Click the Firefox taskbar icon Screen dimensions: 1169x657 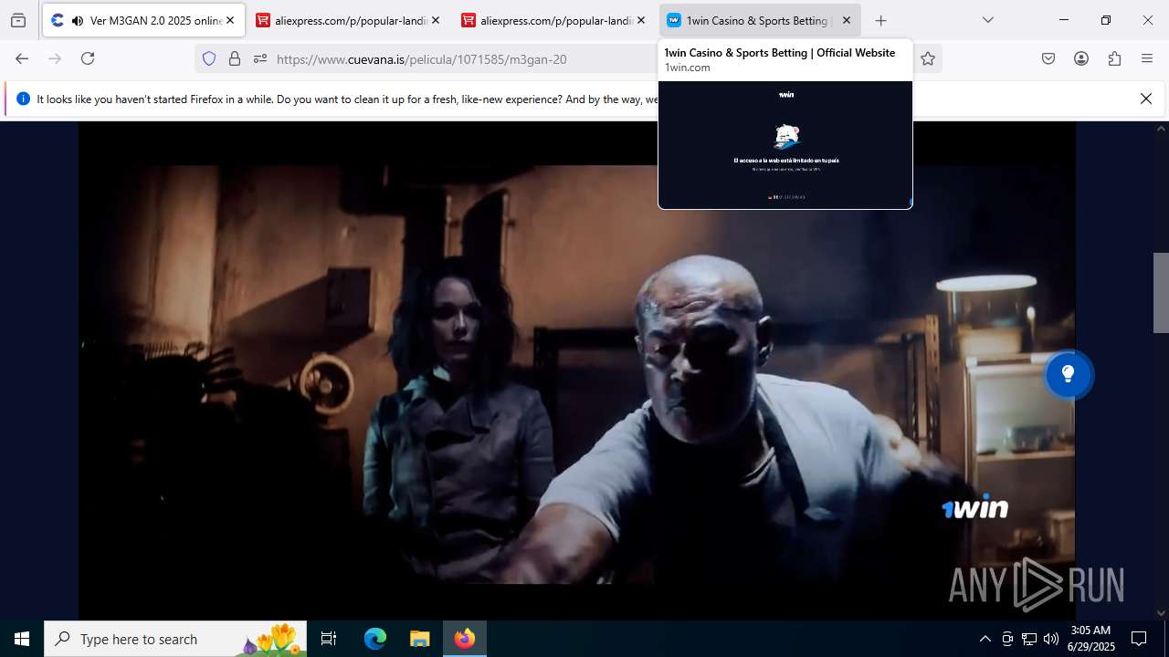[465, 639]
